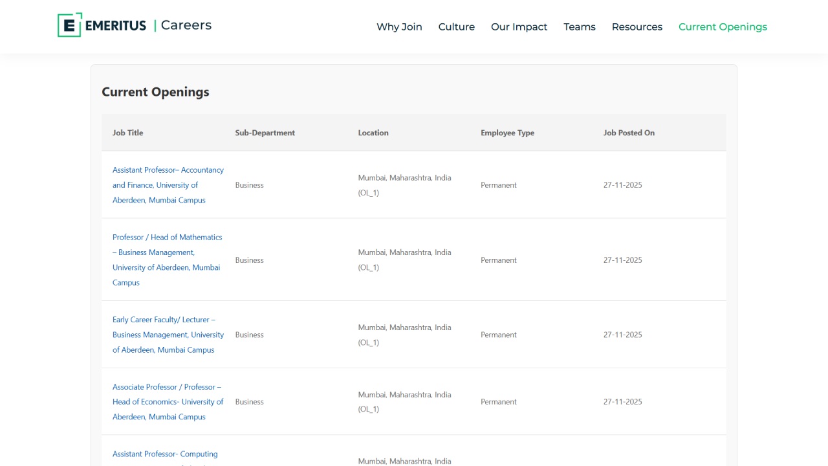The height and width of the screenshot is (466, 828).
Task: Click the Employee Type column header
Action: (507, 133)
